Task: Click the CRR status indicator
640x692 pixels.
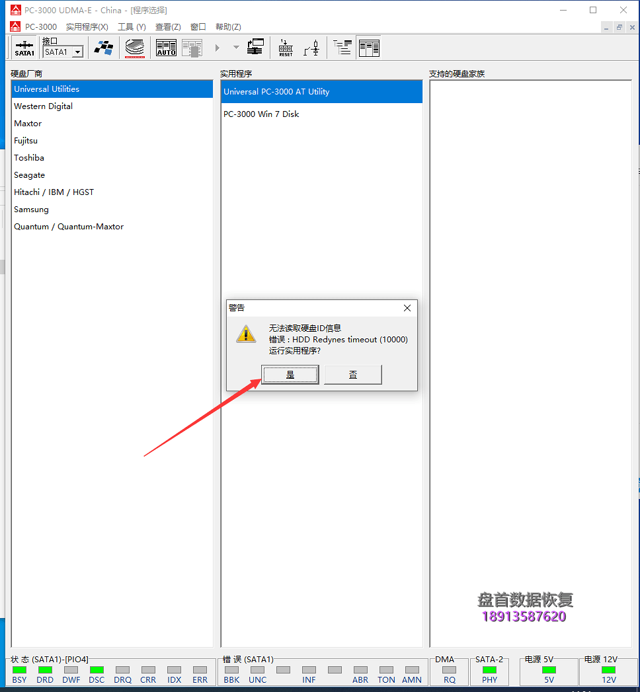Action: [x=148, y=675]
